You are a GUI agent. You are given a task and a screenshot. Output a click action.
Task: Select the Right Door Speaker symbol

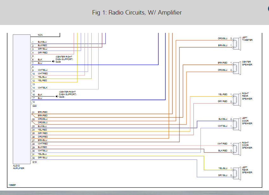click(237, 149)
